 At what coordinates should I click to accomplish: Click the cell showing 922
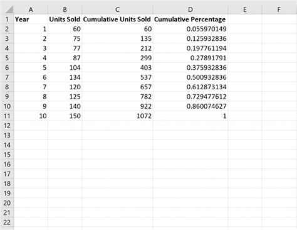point(117,106)
